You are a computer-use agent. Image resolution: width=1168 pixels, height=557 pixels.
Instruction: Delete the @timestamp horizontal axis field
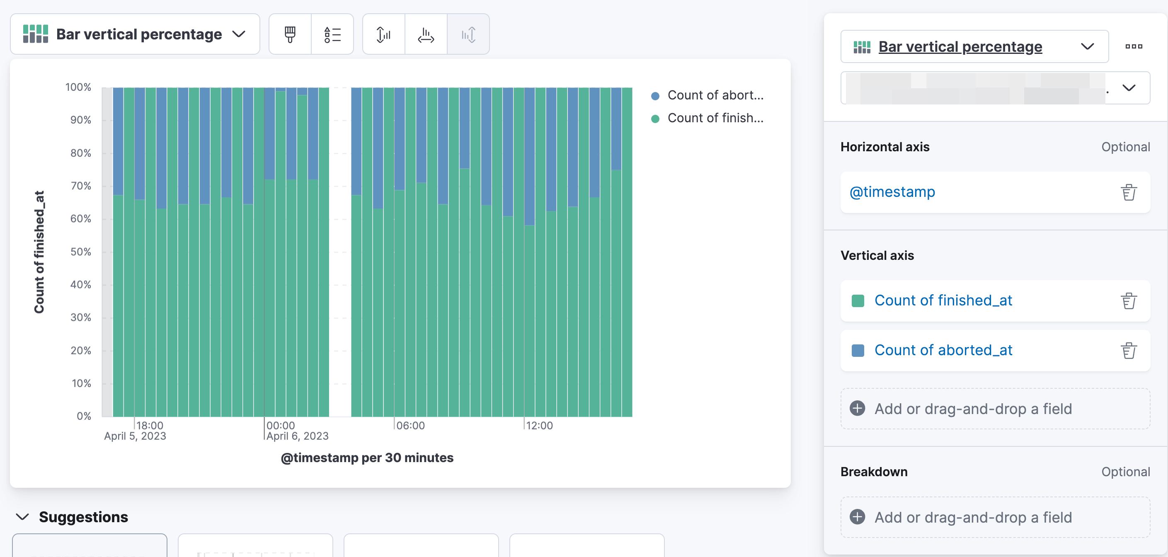(x=1128, y=192)
